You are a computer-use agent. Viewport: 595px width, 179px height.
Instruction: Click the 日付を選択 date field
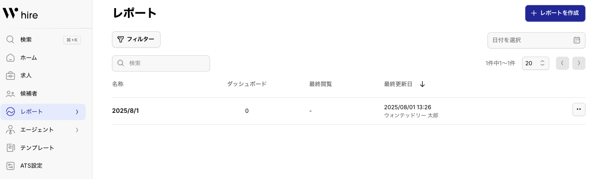click(x=536, y=40)
